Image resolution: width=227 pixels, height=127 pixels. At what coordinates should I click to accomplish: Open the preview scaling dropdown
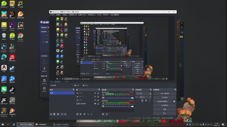coord(61,82)
